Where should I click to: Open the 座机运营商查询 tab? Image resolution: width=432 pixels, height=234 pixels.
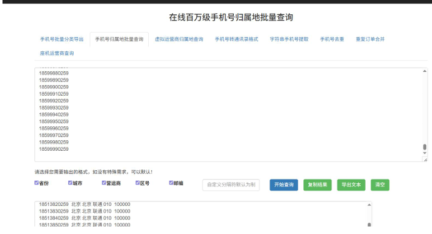[57, 53]
